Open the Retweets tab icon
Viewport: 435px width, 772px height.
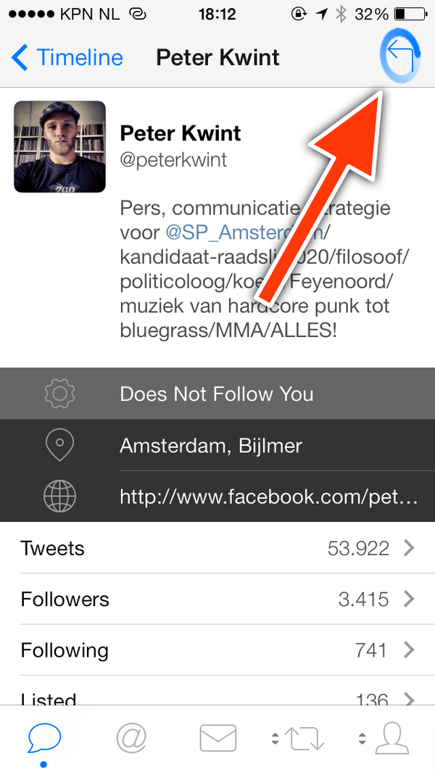click(304, 739)
